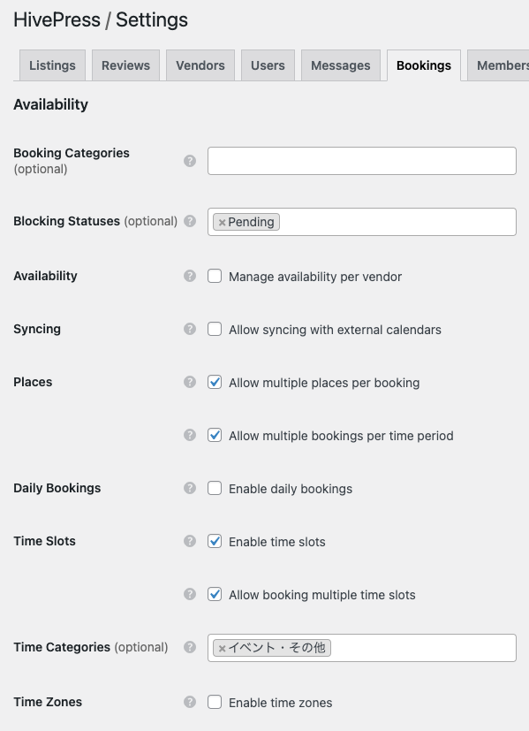This screenshot has width=529, height=731.
Task: Switch to the Listings tab
Action: (x=52, y=65)
